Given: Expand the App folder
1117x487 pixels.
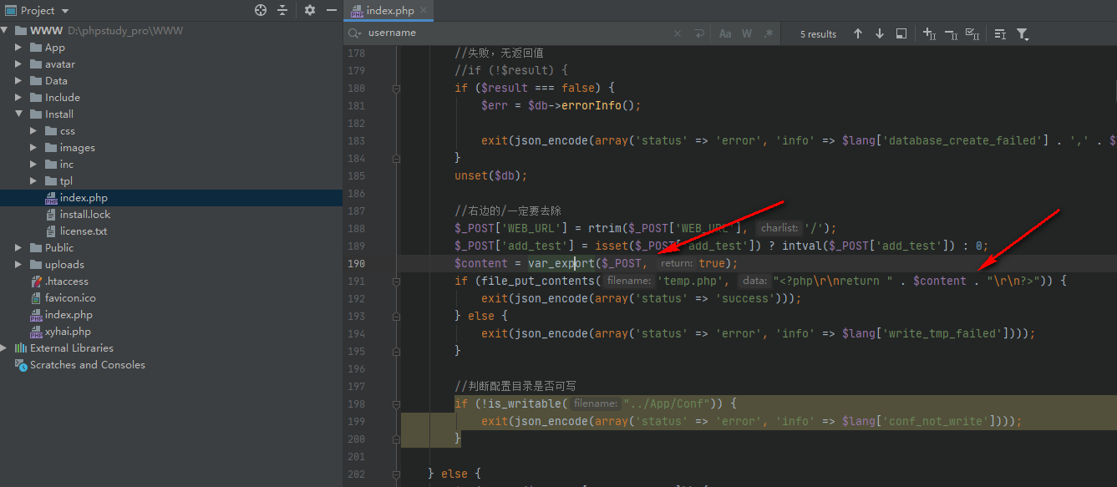Looking at the screenshot, I should pyautogui.click(x=18, y=48).
